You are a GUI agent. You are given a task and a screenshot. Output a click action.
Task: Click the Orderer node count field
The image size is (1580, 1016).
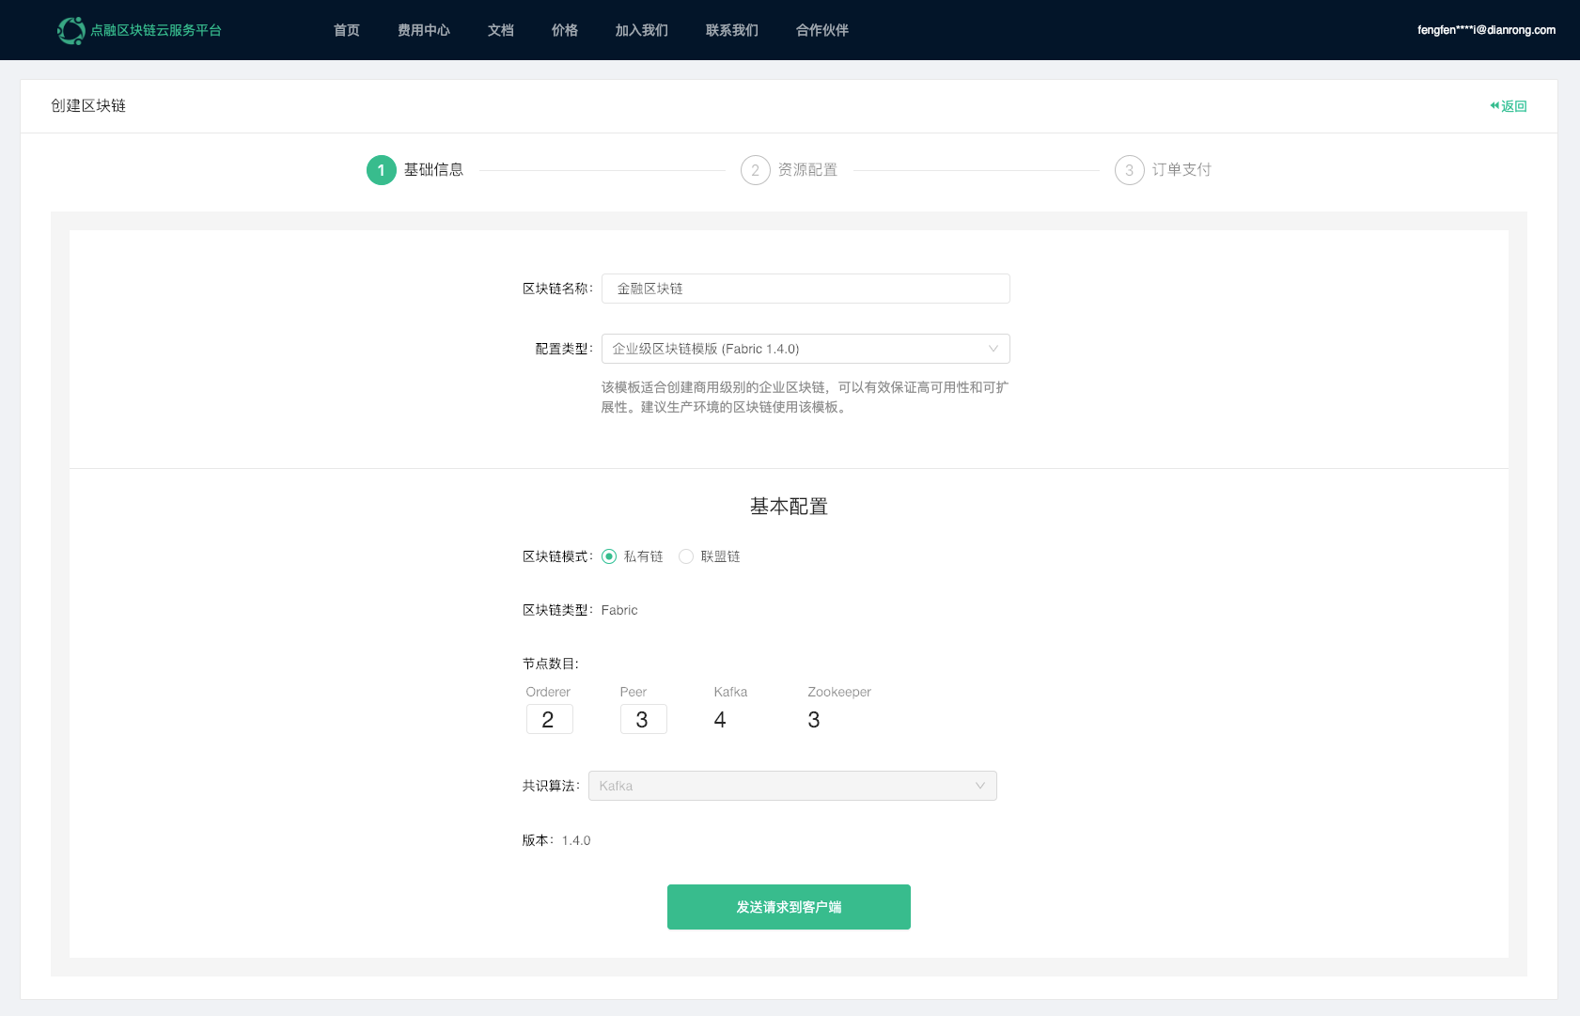pos(550,719)
